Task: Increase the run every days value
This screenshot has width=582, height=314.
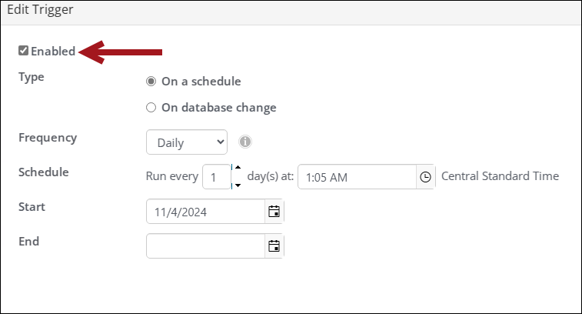Action: [x=238, y=168]
